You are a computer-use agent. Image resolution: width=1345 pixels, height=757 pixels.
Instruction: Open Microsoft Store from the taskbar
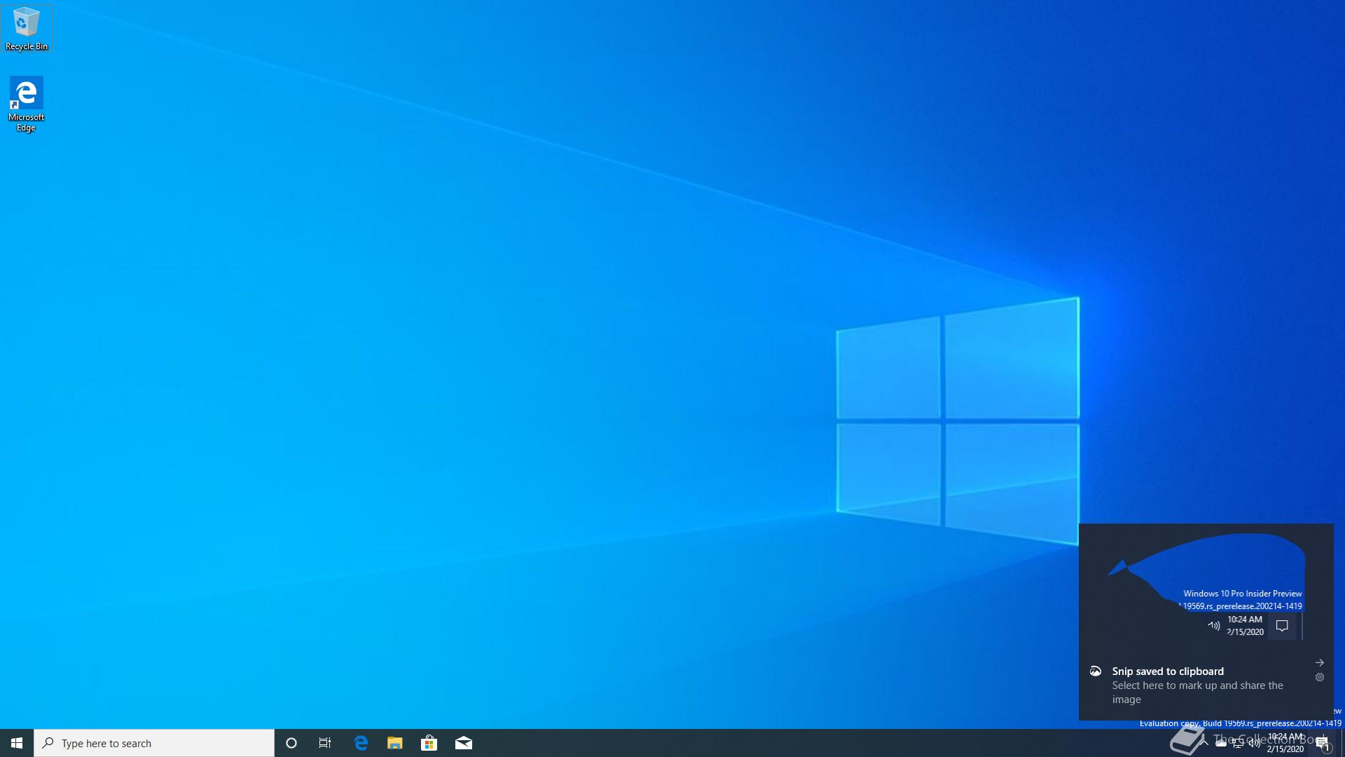(x=429, y=743)
